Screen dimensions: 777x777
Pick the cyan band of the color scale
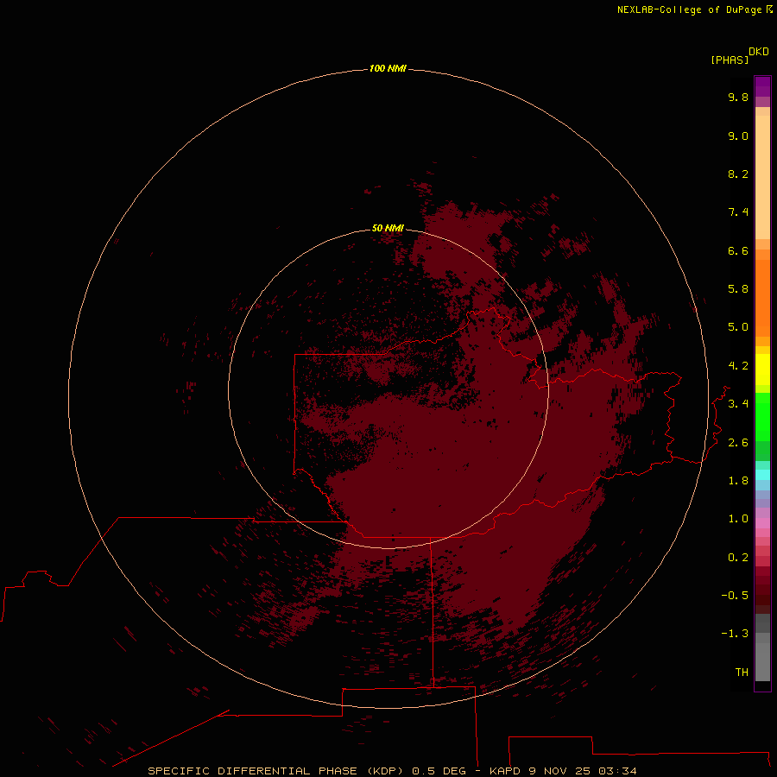(762, 475)
